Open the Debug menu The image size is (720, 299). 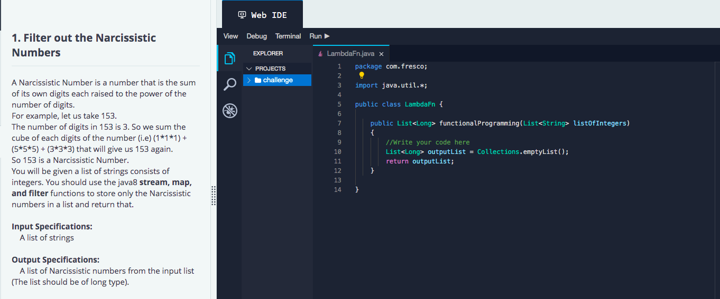(x=256, y=36)
